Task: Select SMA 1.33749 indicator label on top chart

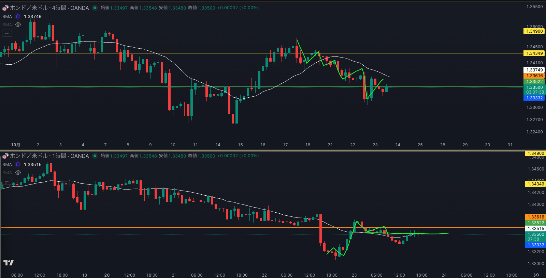Action: pyautogui.click(x=7, y=16)
